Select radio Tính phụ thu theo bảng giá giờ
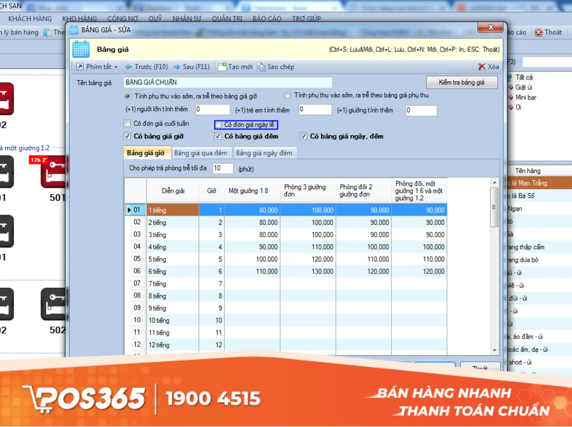Image resolution: width=572 pixels, height=427 pixels. (x=127, y=96)
